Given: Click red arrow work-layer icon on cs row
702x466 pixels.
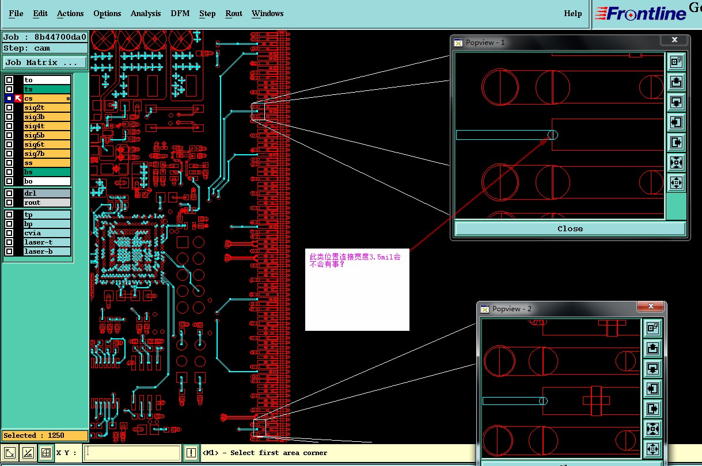Looking at the screenshot, I should point(18,98).
